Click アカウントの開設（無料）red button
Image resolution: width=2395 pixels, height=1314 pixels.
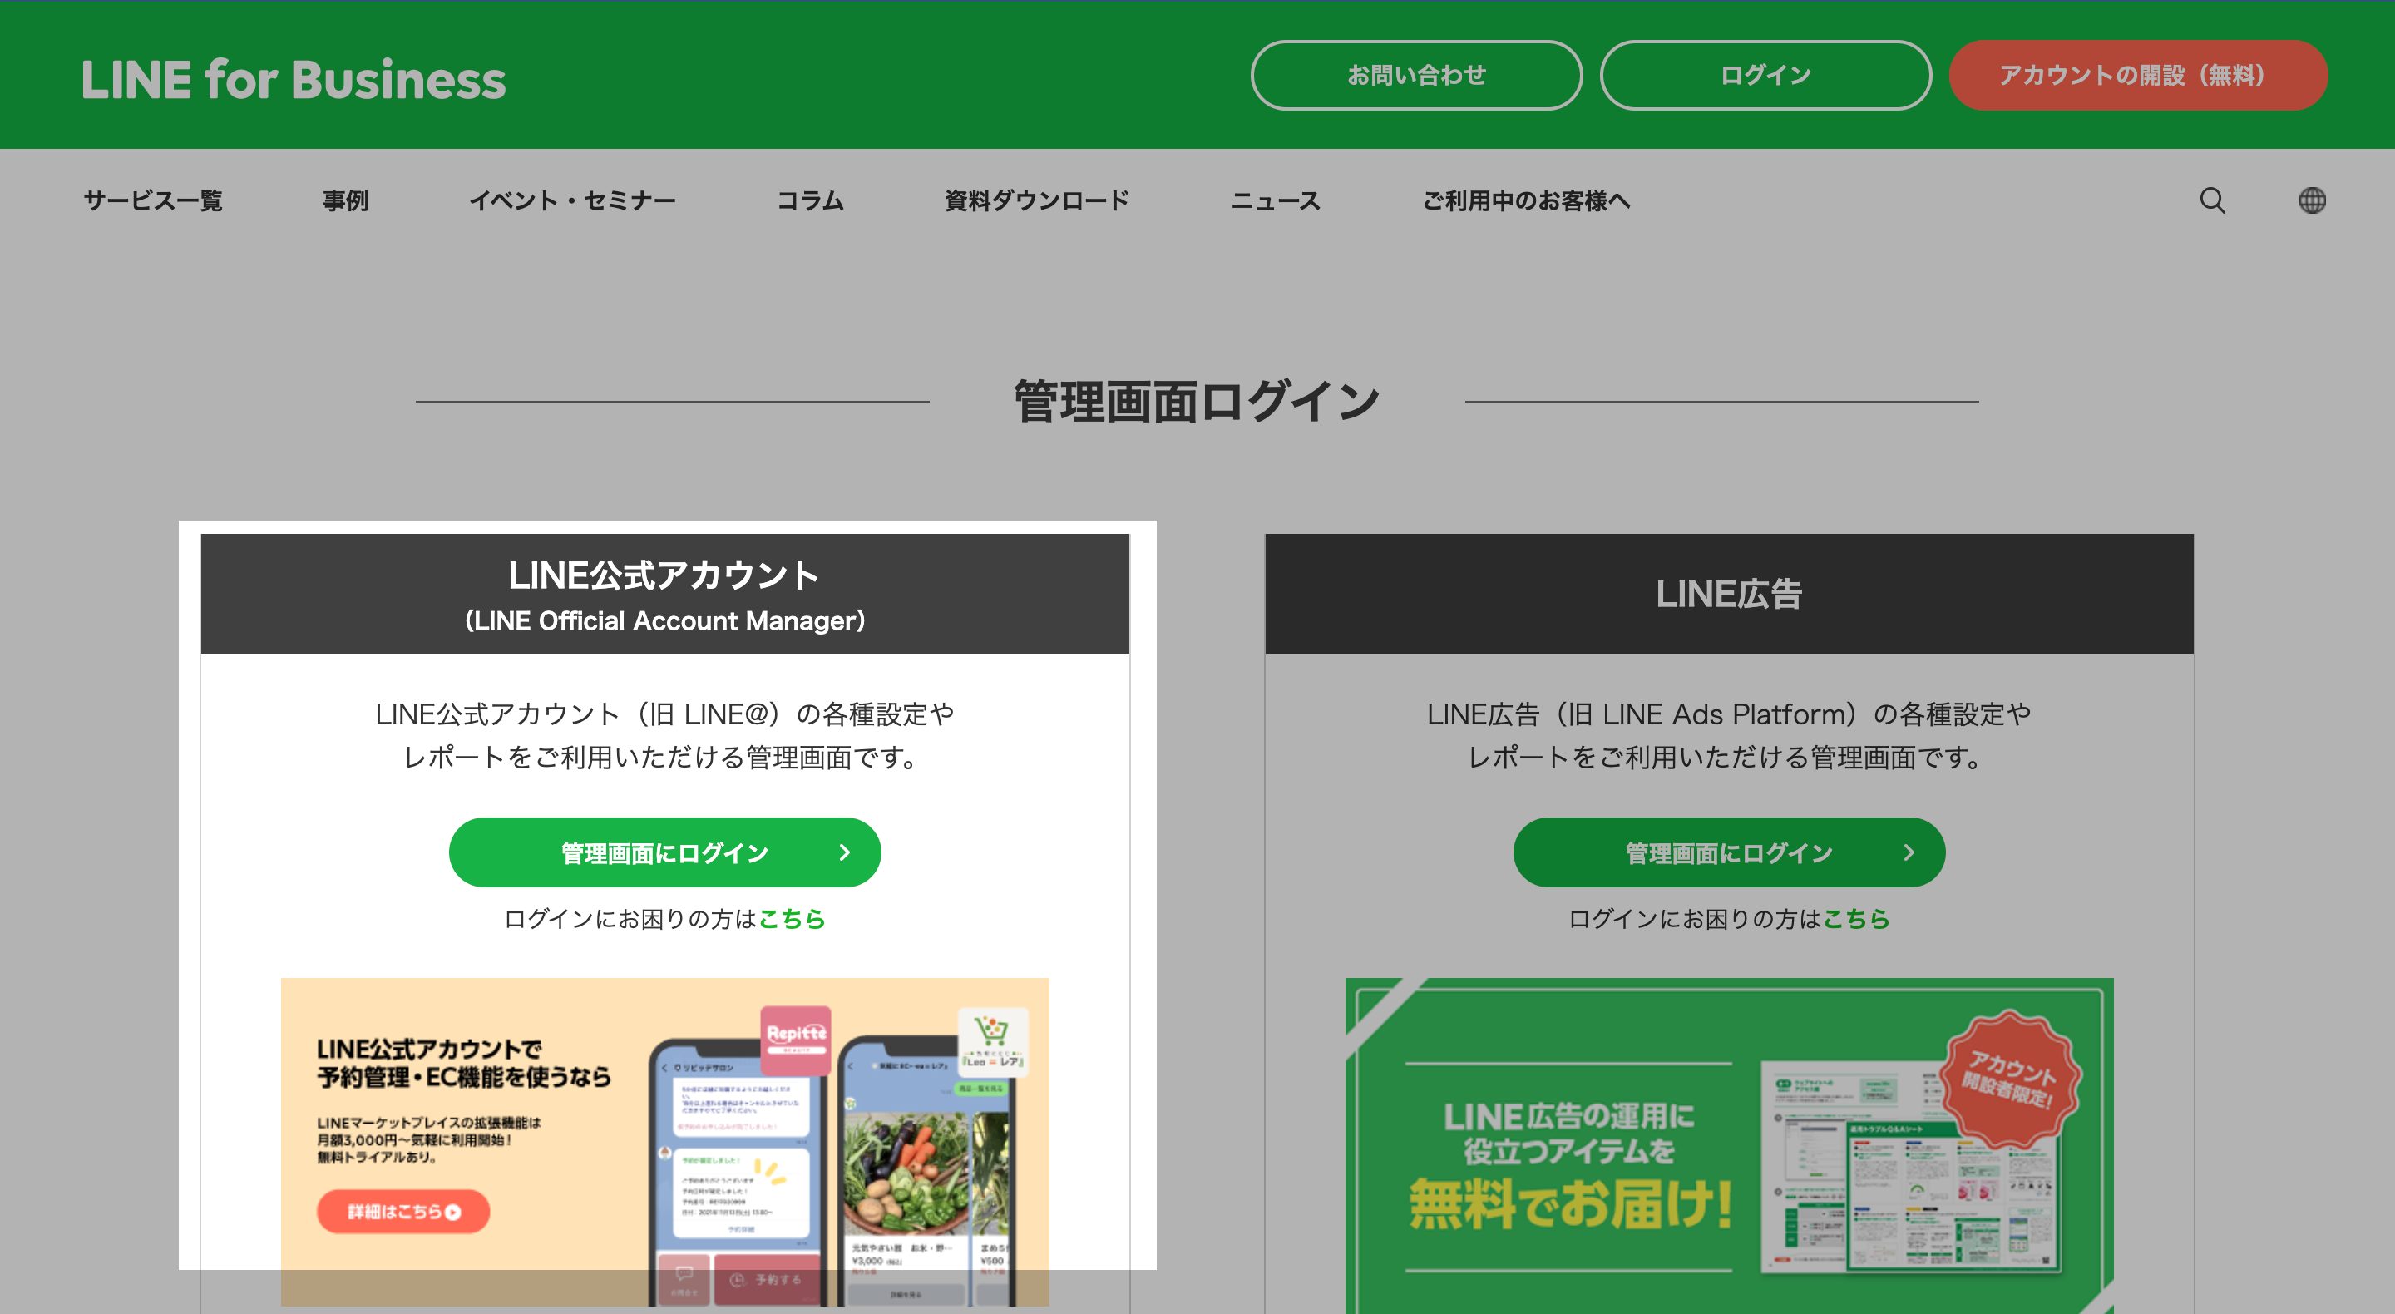pos(2137,76)
